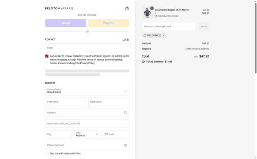Image resolution: width=257 pixels, height=159 pixels.
Task: Open the State dropdown showing Alabama
Action: 87,134
